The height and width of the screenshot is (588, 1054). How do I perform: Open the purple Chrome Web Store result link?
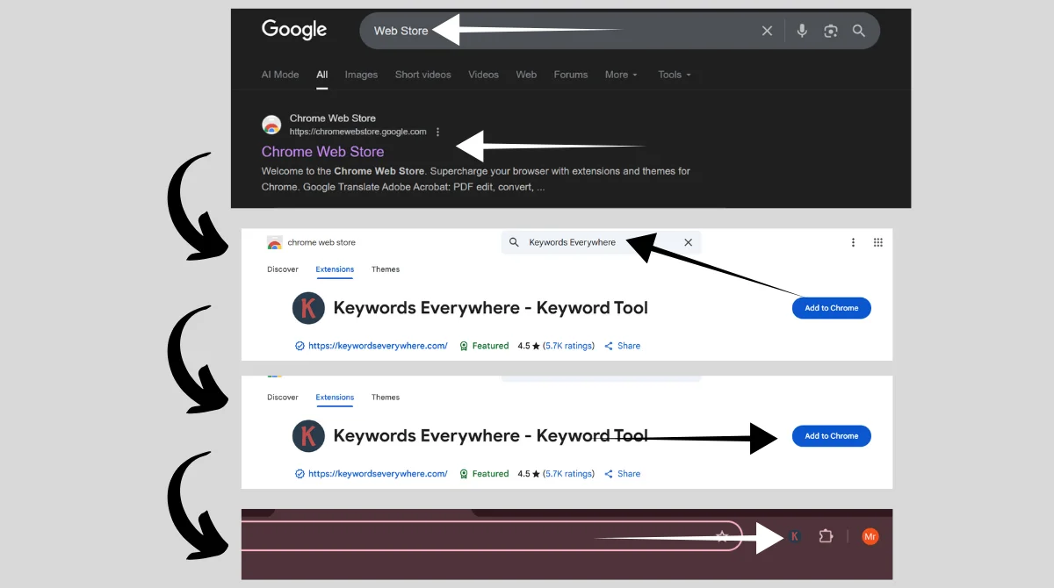coord(322,152)
